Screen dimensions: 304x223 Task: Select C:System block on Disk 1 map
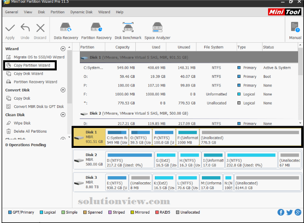(x=117, y=137)
